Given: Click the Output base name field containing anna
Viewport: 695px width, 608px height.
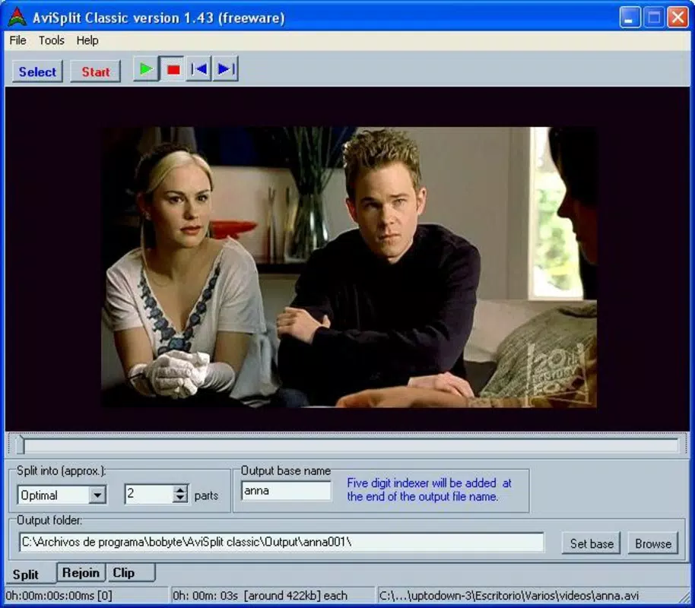Looking at the screenshot, I should pos(287,491).
